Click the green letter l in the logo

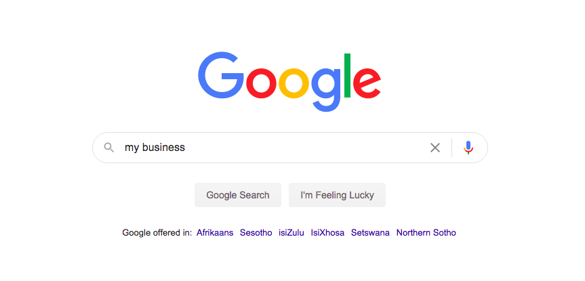(x=347, y=75)
